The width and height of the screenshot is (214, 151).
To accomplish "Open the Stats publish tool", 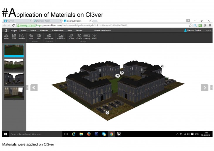I will [x=31, y=36].
